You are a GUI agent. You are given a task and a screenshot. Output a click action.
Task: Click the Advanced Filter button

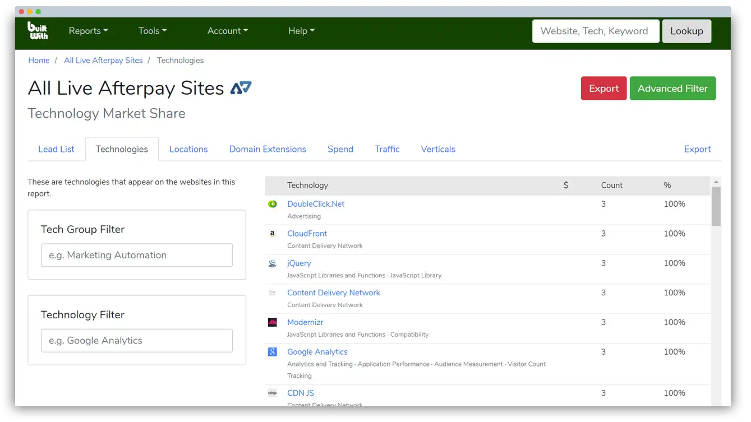click(672, 89)
